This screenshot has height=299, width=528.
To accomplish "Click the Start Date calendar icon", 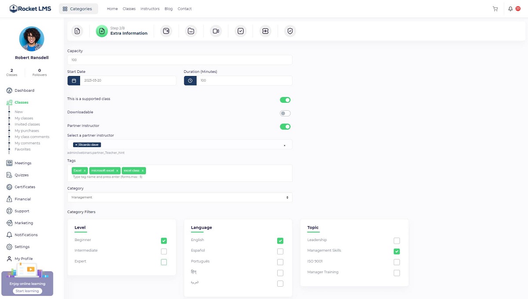I will [73, 81].
